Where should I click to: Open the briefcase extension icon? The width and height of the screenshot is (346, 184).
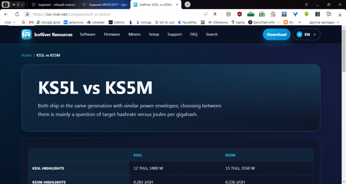click(273, 14)
